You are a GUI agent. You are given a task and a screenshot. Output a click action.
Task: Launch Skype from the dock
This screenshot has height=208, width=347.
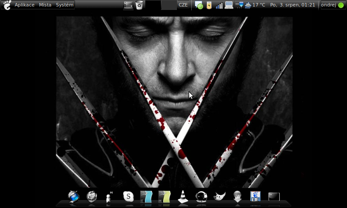(128, 196)
